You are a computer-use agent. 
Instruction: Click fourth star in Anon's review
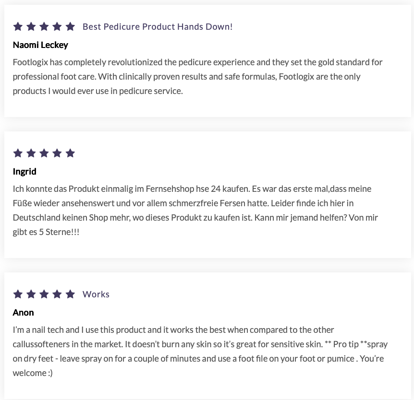click(x=57, y=294)
